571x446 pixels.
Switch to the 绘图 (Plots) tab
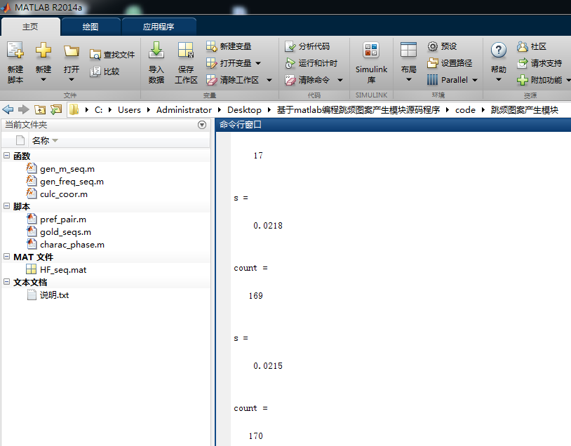point(90,27)
